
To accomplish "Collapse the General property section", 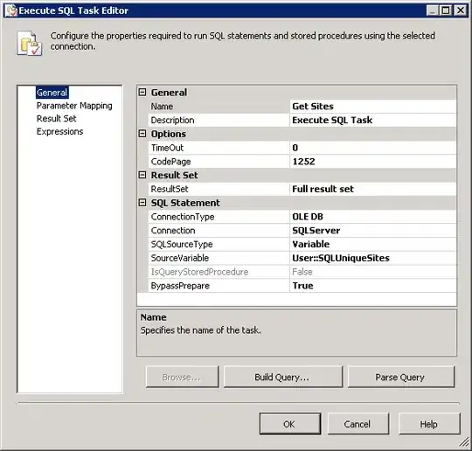I will tap(142, 92).
